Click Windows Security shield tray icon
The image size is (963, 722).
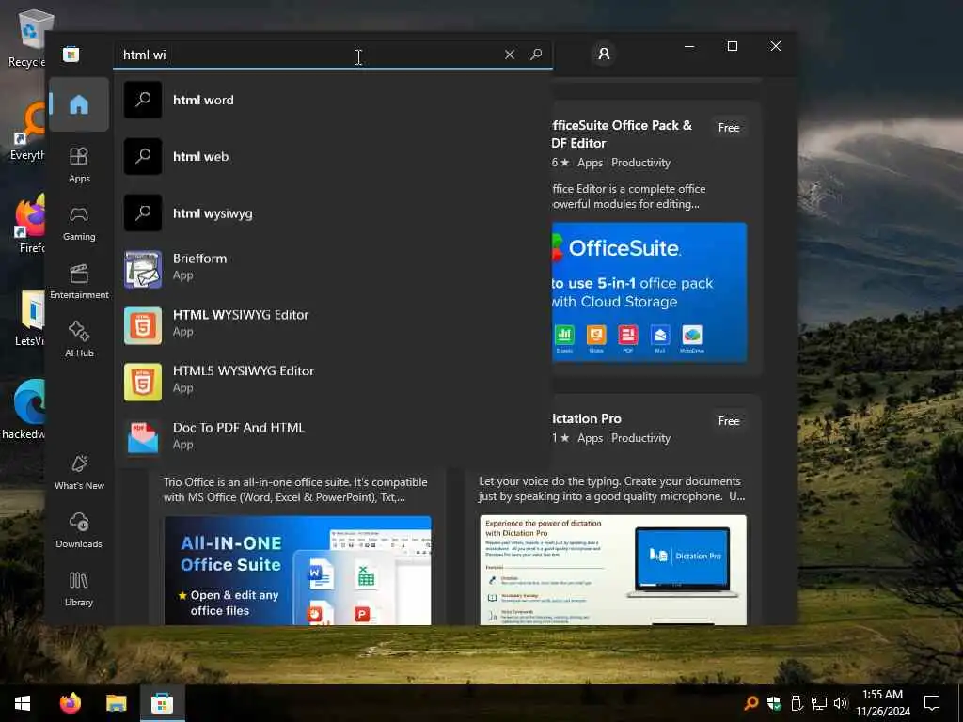[773, 703]
